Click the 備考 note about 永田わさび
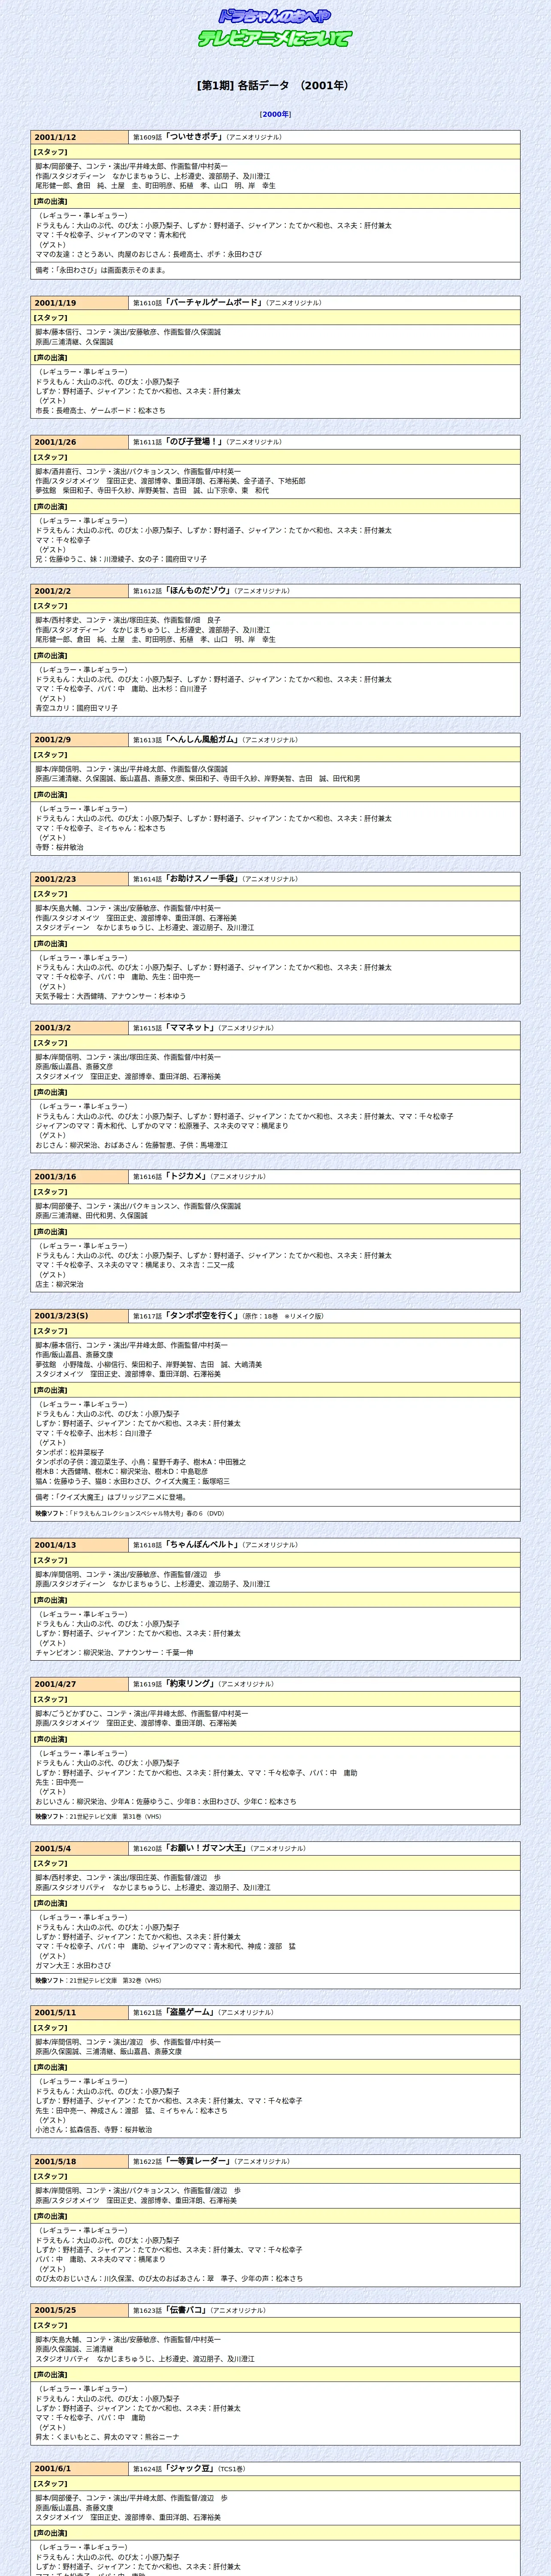The image size is (551, 2576). tap(102, 270)
